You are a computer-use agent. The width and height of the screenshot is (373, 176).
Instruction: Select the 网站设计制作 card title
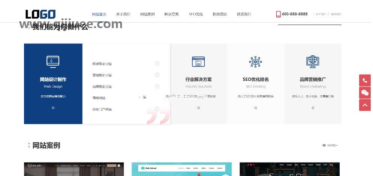point(53,79)
